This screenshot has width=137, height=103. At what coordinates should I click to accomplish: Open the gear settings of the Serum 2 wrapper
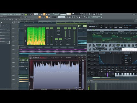89,23
